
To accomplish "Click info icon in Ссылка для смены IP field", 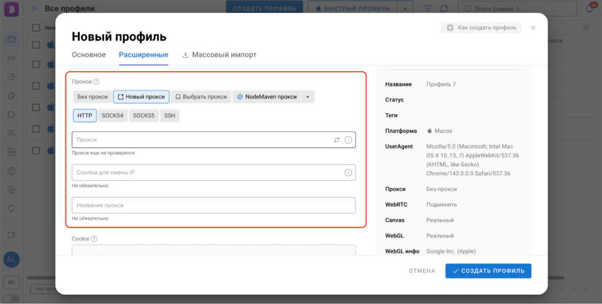I will 348,173.
